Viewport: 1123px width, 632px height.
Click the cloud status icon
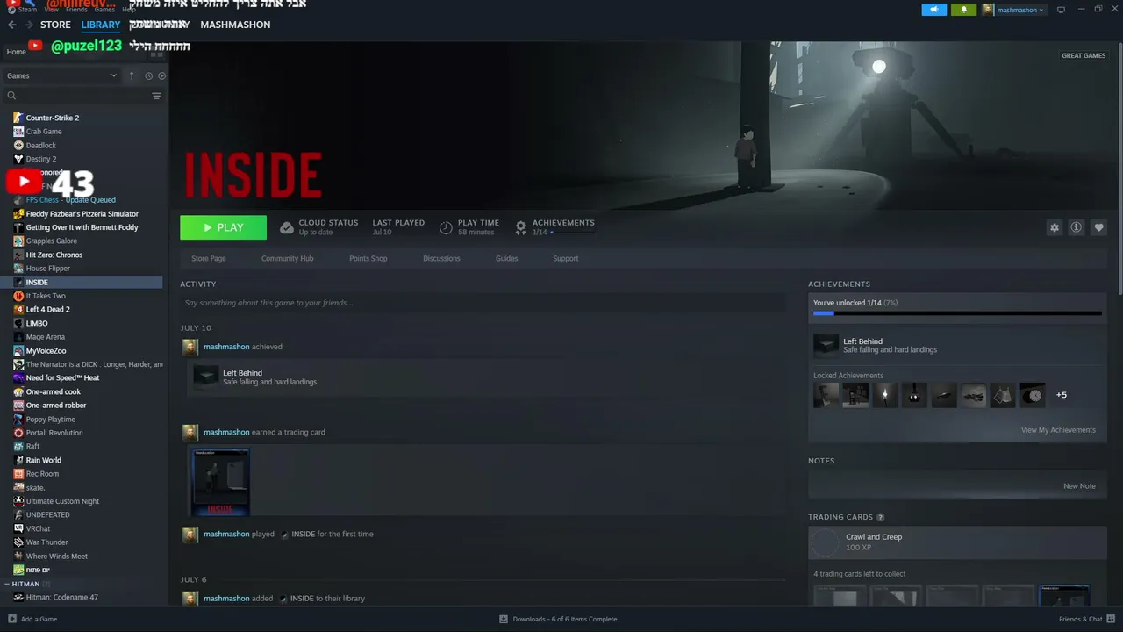pyautogui.click(x=286, y=227)
